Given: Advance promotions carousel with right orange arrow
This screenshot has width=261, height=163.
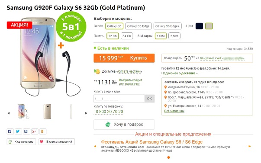Looking at the screenshot, I should pyautogui.click(x=250, y=146).
